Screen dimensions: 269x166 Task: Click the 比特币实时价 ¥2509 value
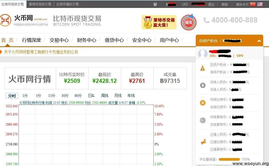[72, 81]
